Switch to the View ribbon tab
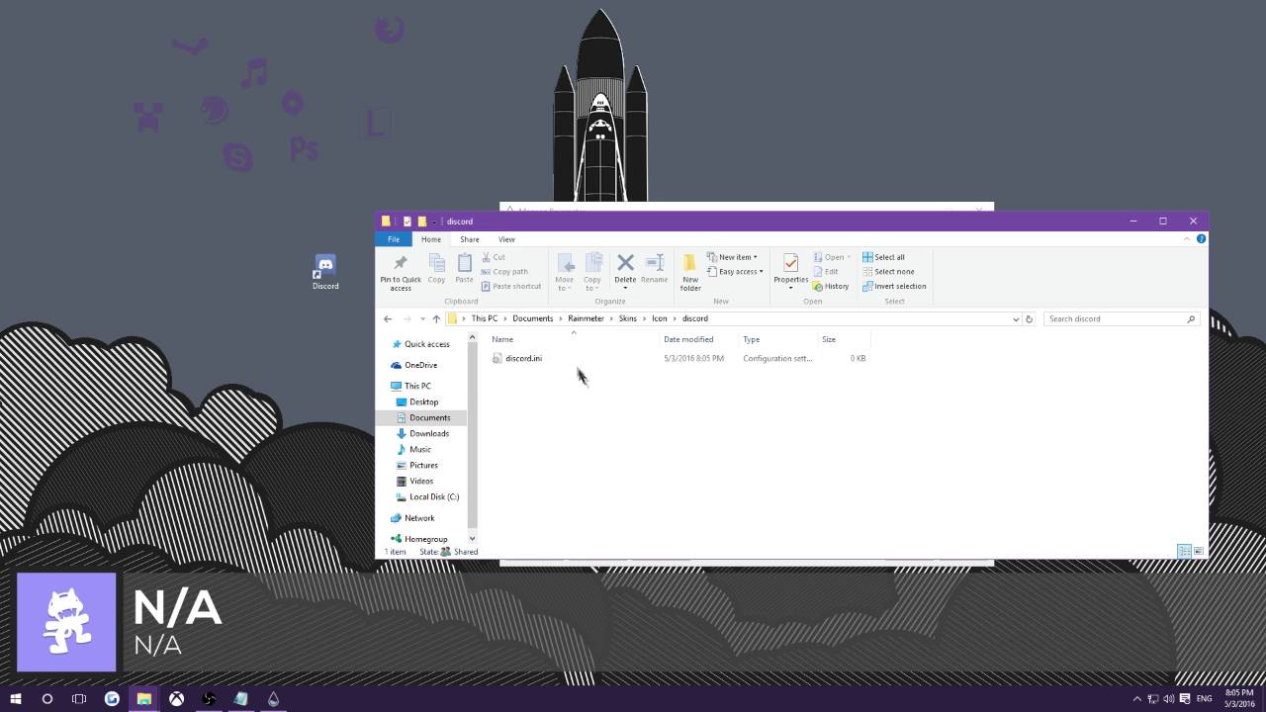This screenshot has width=1266, height=712. 506,239
